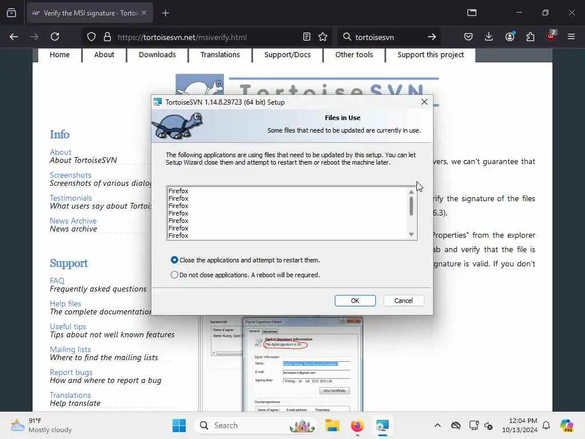This screenshot has width=585, height=439.
Task: Open the Firefox downloads panel
Action: (489, 37)
